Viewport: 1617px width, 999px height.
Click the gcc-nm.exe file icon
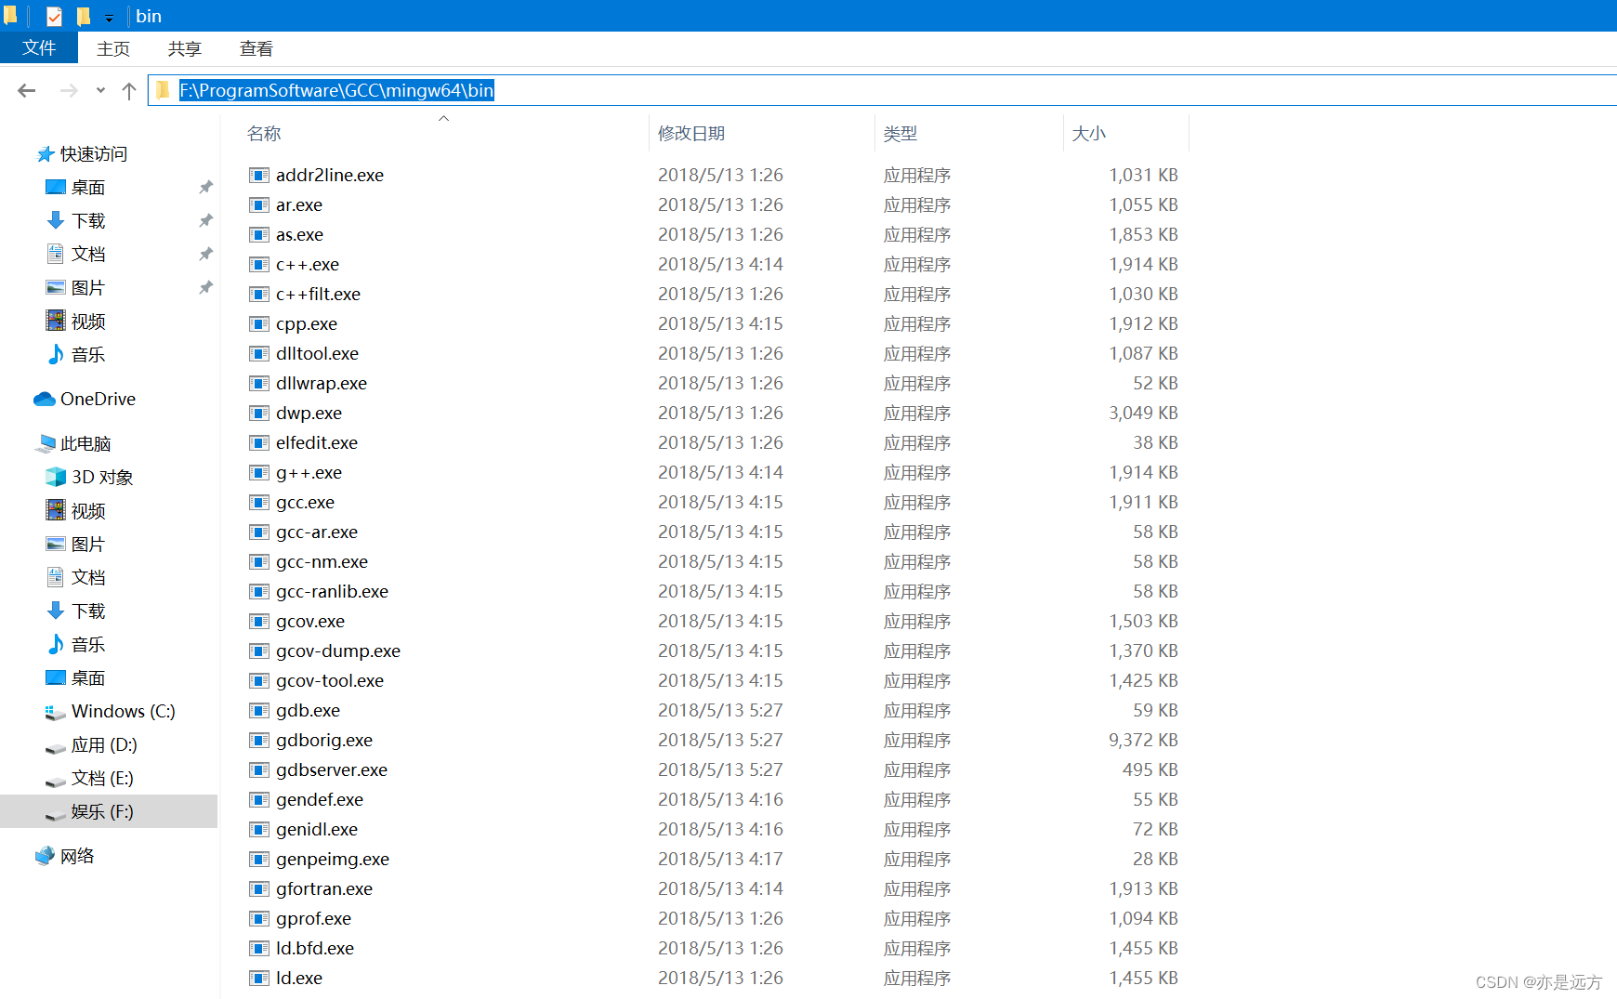coord(258,561)
